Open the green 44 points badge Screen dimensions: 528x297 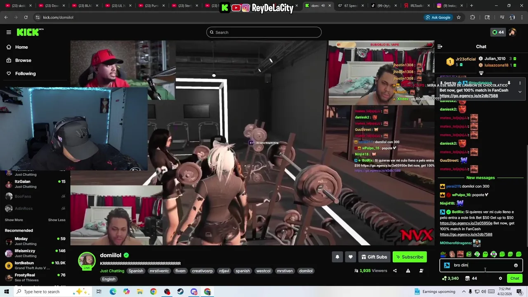point(498,32)
